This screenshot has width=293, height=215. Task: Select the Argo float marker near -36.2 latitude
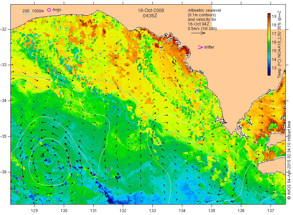click(21, 178)
